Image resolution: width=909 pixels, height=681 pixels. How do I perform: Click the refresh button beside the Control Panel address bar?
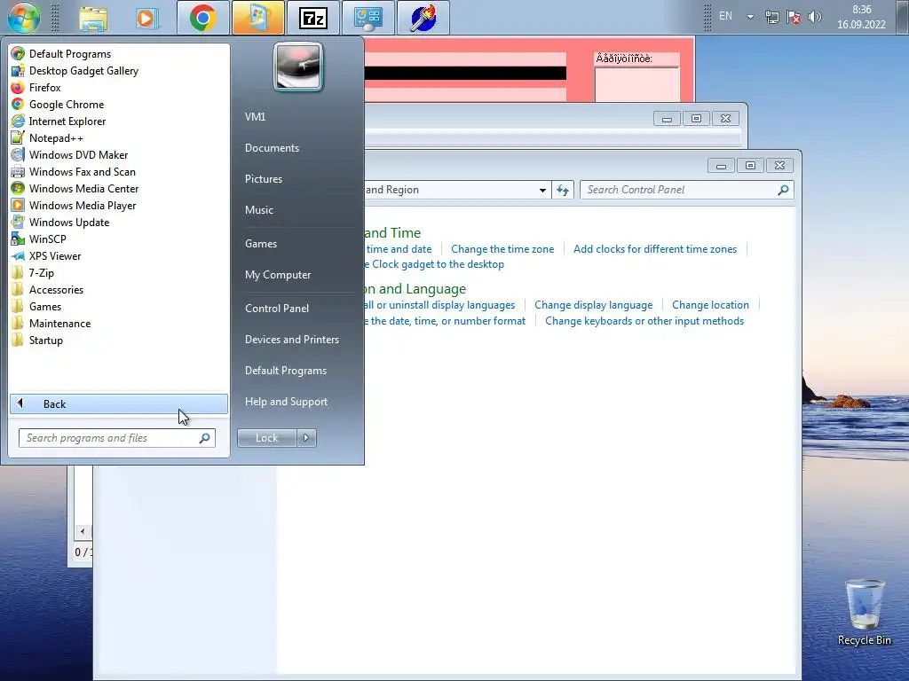pos(562,190)
